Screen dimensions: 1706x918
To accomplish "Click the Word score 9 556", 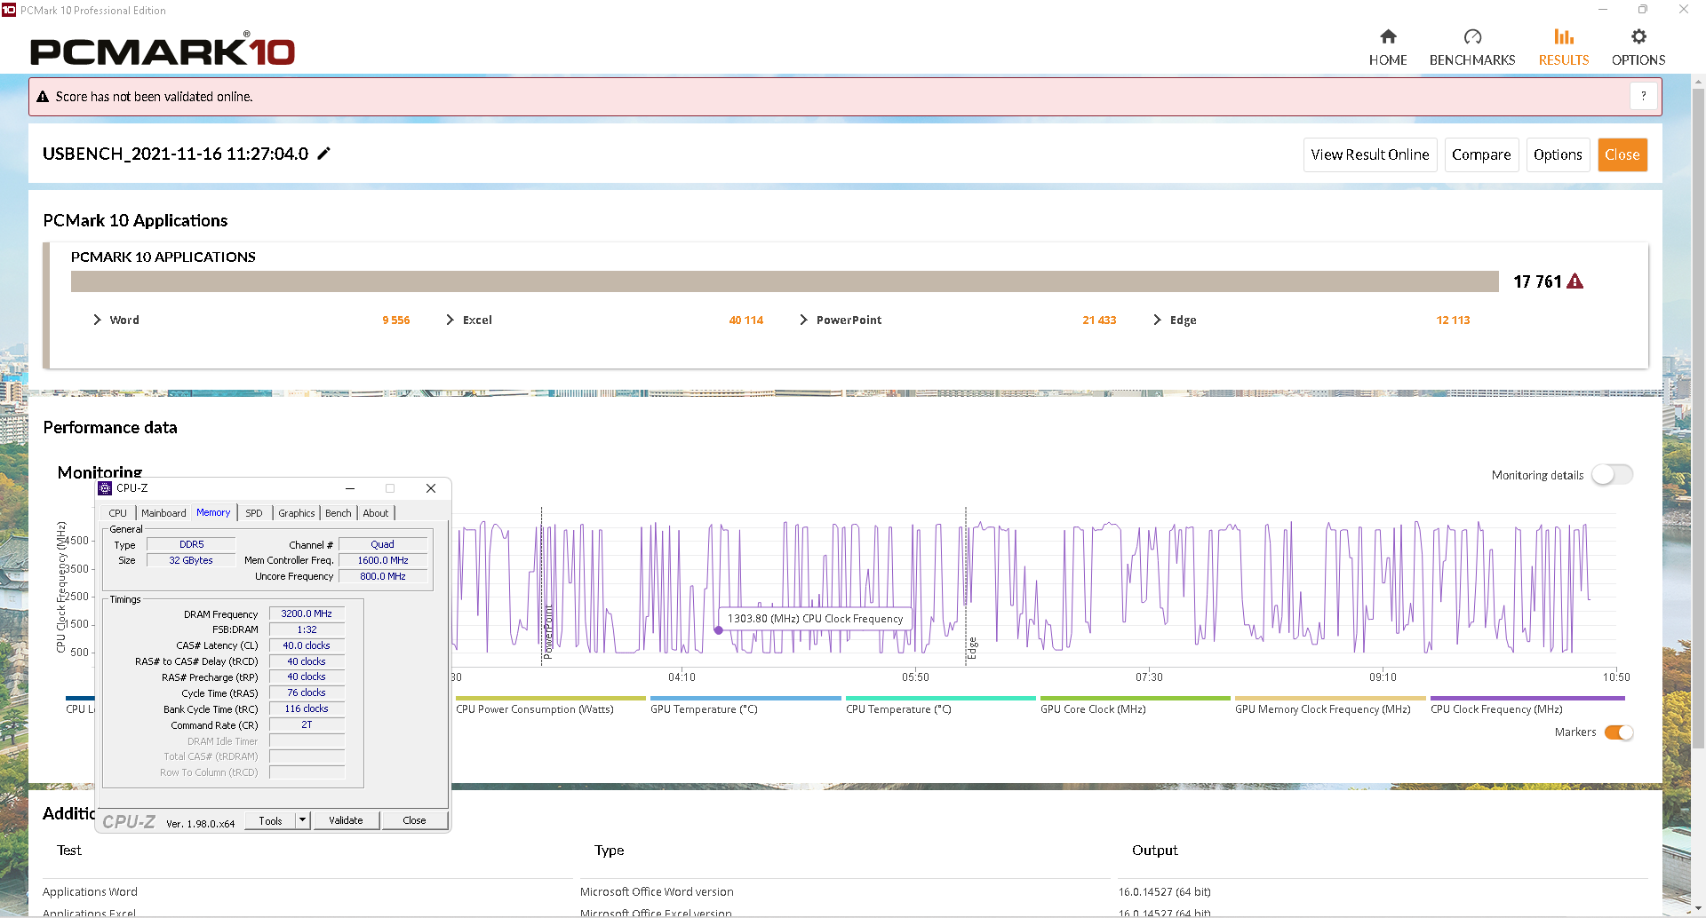I will pyautogui.click(x=396, y=321).
